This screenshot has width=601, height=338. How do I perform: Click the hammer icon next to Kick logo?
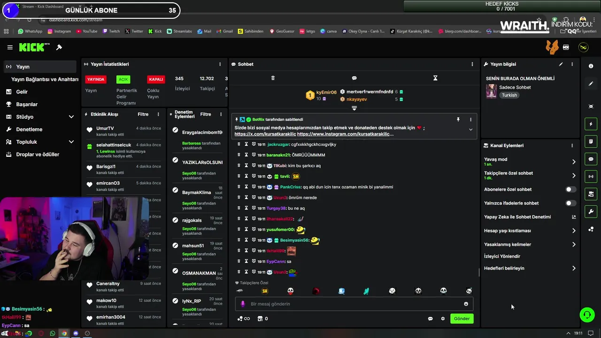point(59,47)
